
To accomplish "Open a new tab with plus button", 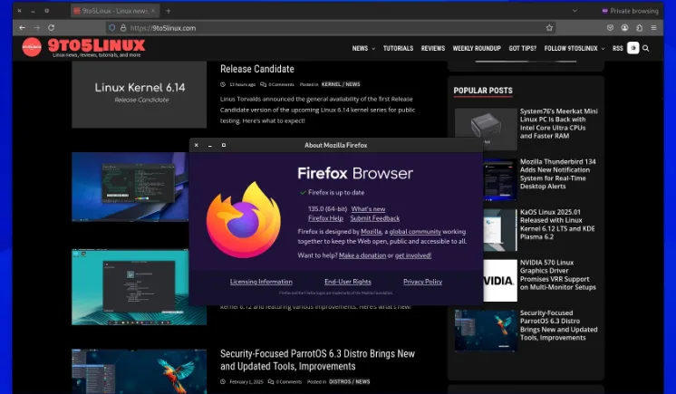I will (x=169, y=11).
